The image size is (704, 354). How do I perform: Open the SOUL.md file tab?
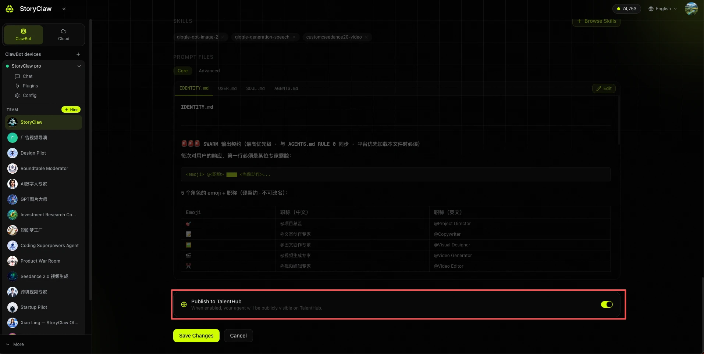click(255, 88)
